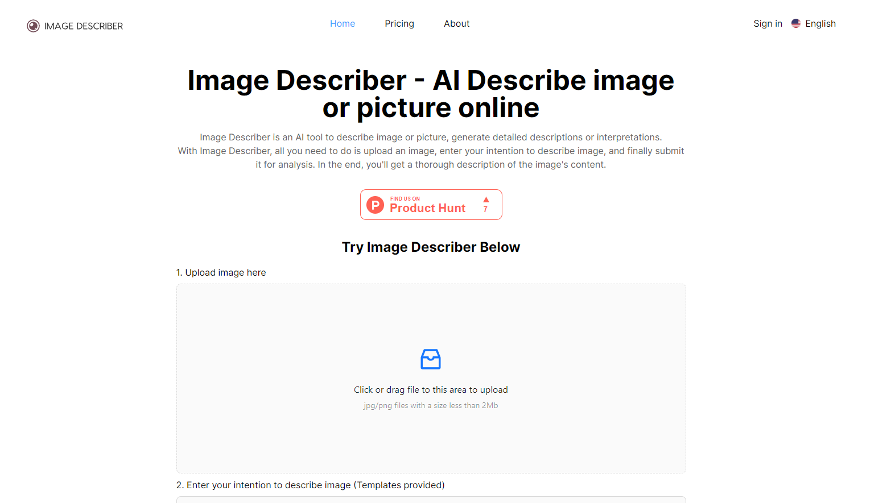Click the intention input field below step 2
Image resolution: width=891 pixels, height=503 pixels.
[431, 500]
